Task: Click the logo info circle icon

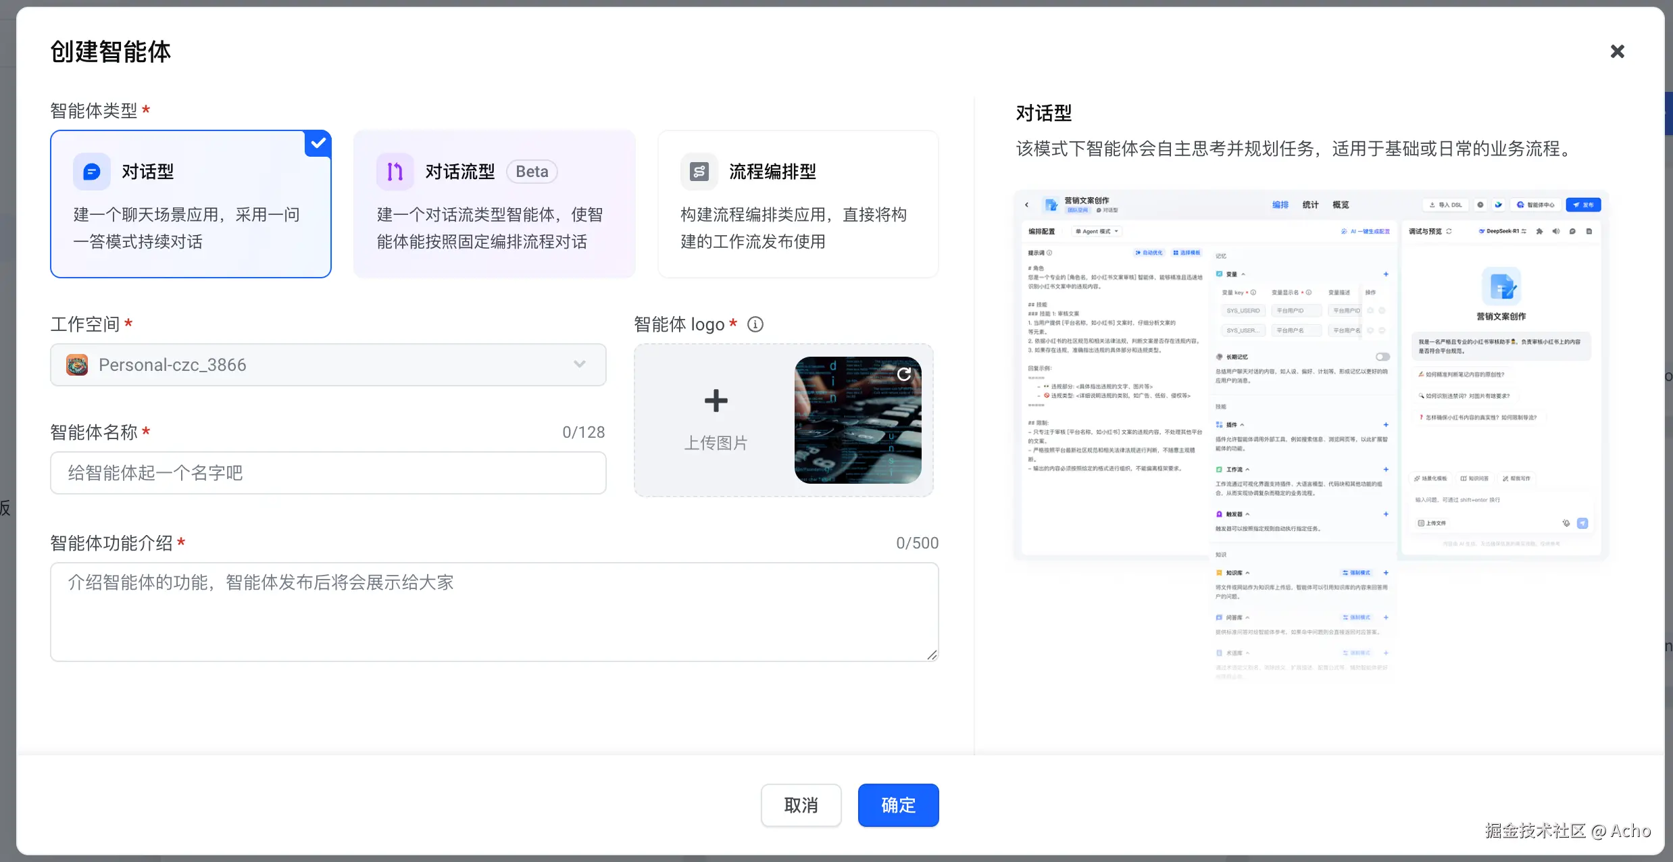Action: click(x=755, y=325)
